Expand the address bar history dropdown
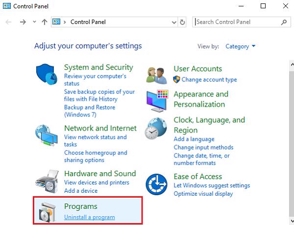This screenshot has width=294, height=225. 174,22
